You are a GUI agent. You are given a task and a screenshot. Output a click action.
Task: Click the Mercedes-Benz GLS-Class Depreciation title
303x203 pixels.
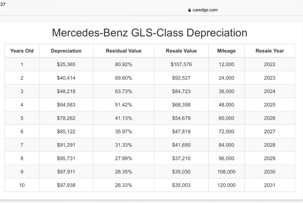[x=150, y=33]
